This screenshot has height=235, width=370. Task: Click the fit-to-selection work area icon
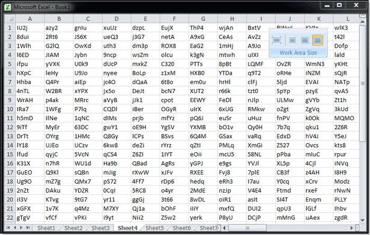click(276, 40)
